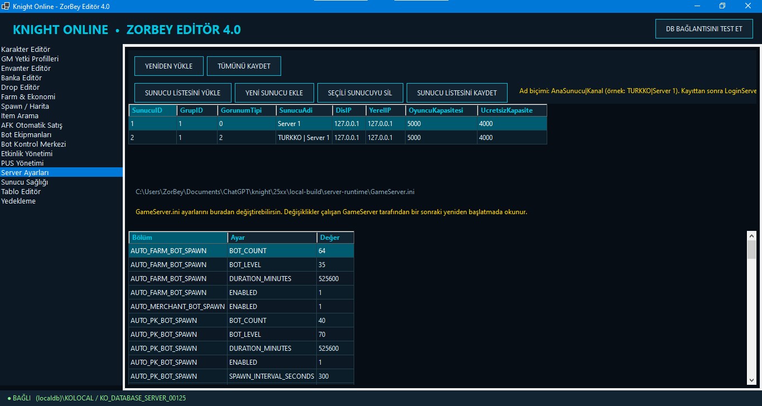Go to AFK Otomatik Satış
This screenshot has width=762, height=406.
pyautogui.click(x=61, y=125)
